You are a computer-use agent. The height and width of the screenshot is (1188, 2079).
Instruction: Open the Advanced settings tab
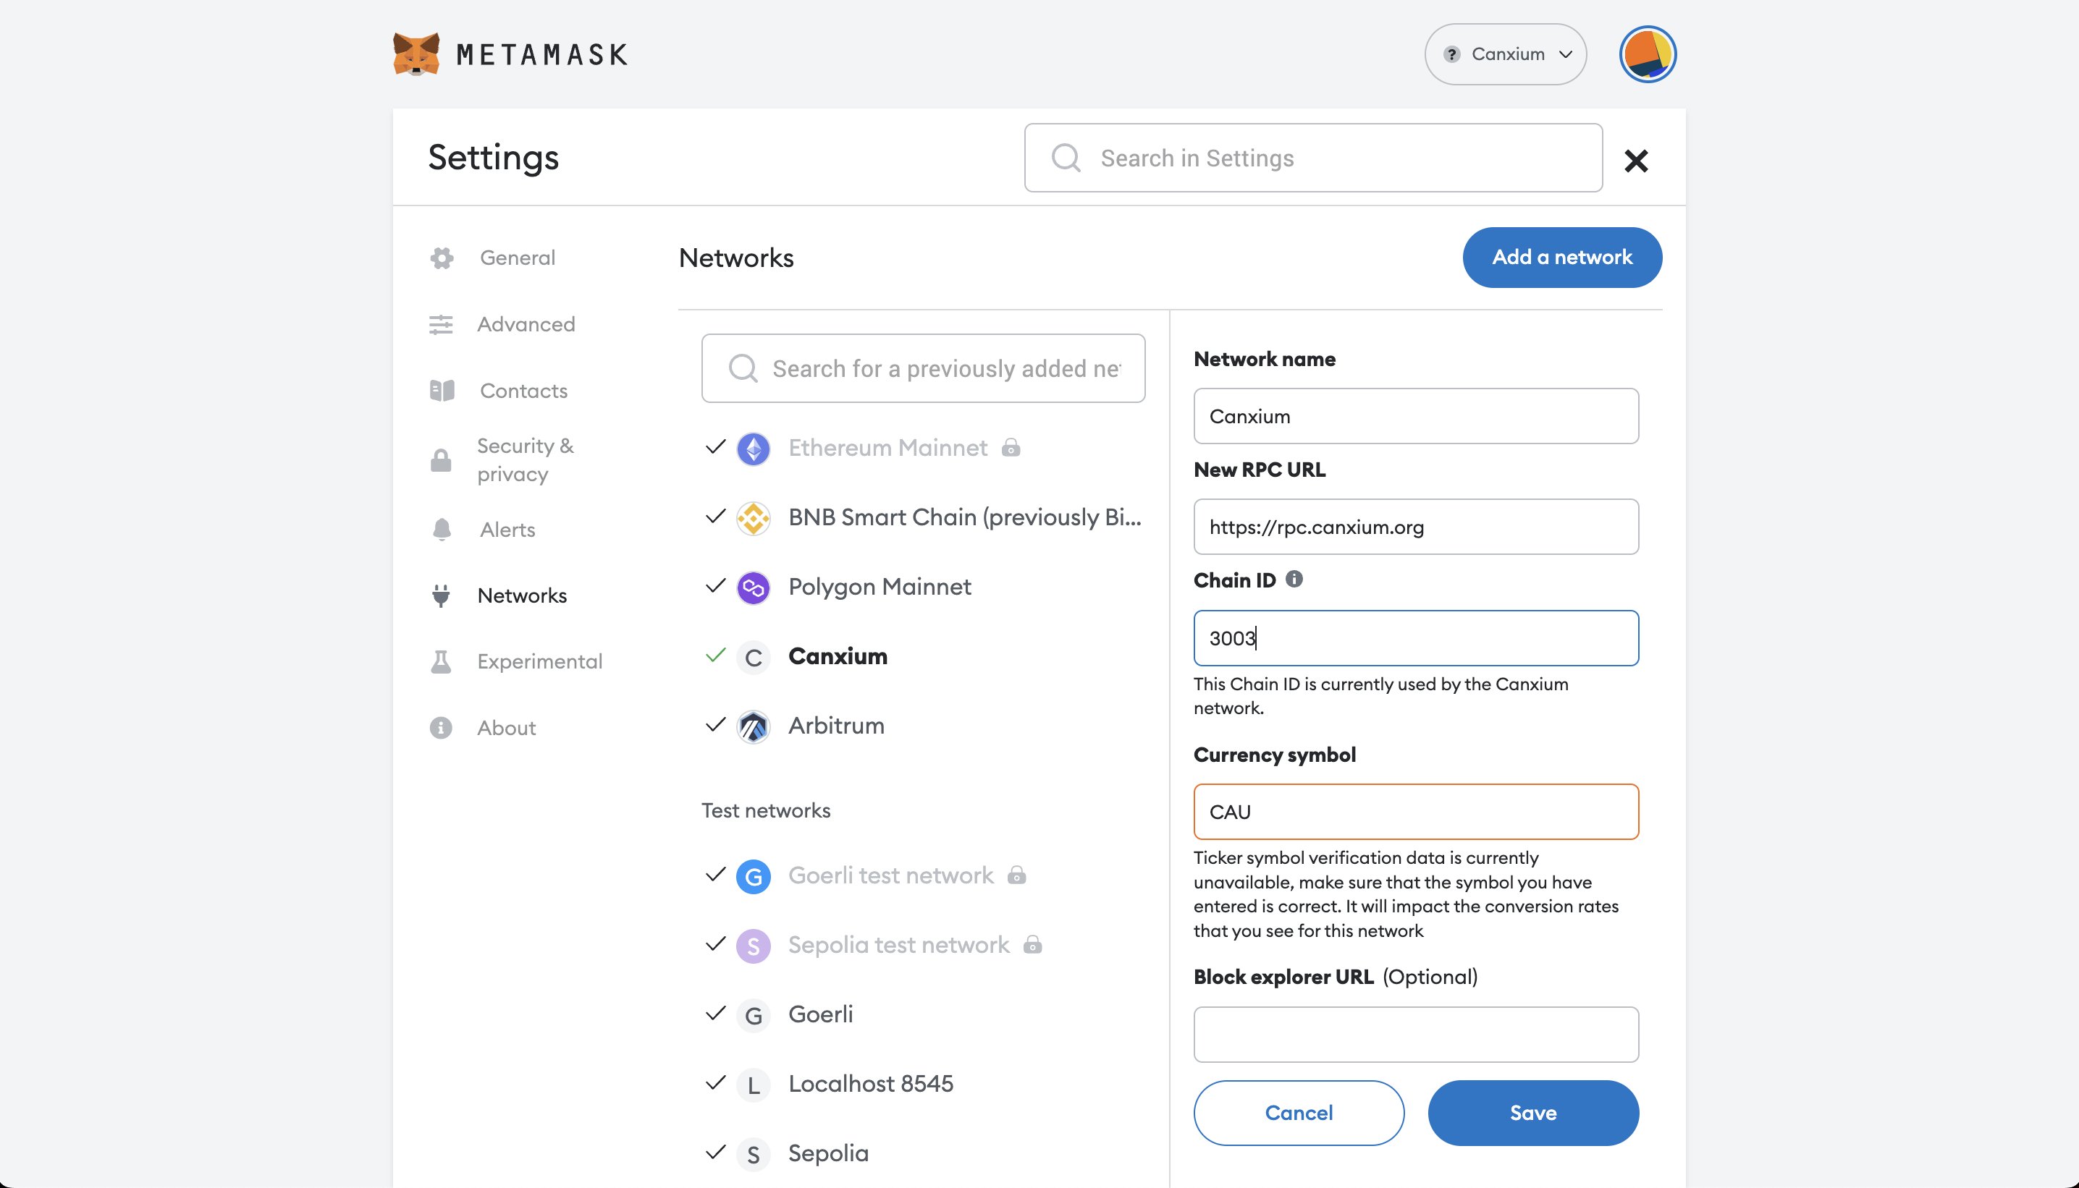click(526, 324)
